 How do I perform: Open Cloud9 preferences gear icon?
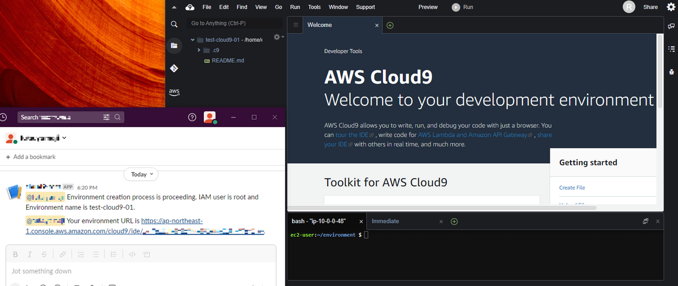(671, 7)
